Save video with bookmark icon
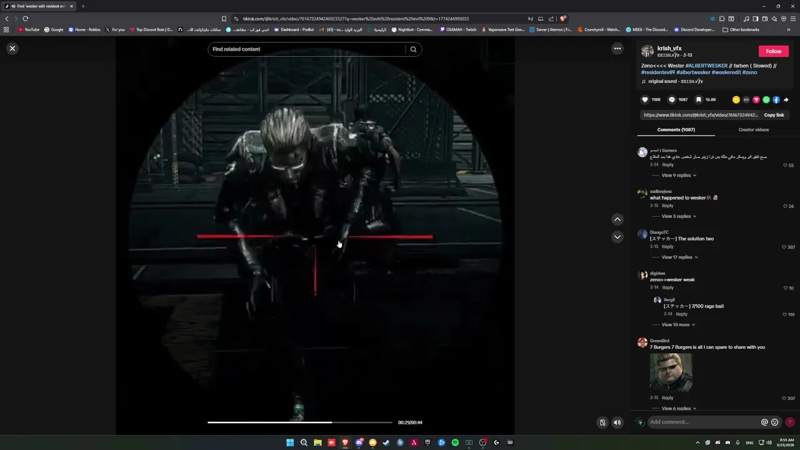Screen dimensions: 800x450 [x=699, y=99]
